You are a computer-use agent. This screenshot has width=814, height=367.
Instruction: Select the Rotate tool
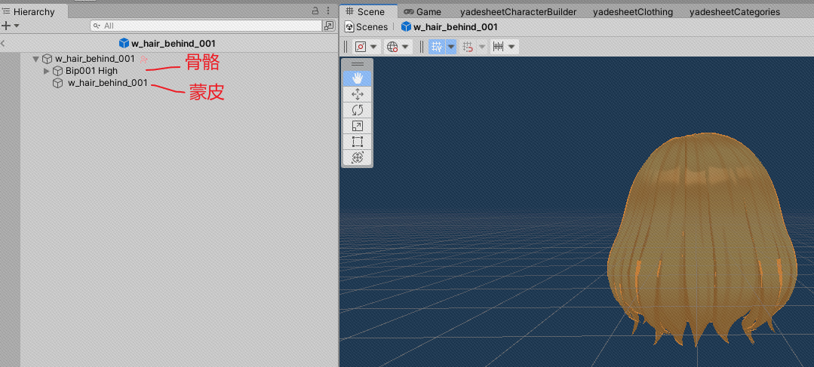click(357, 110)
